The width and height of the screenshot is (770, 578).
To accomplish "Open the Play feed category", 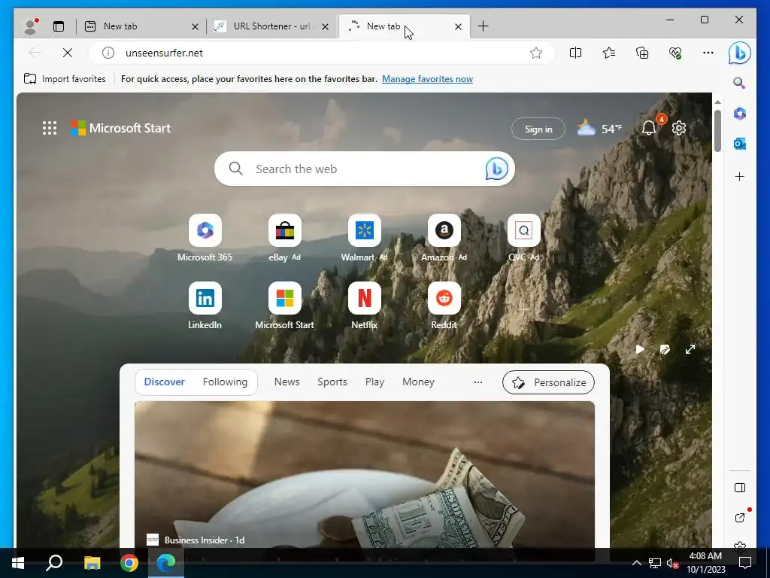I will pyautogui.click(x=374, y=382).
